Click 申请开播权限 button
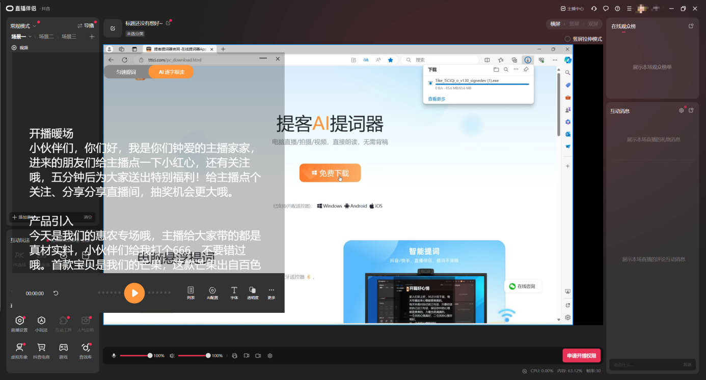 tap(582, 356)
